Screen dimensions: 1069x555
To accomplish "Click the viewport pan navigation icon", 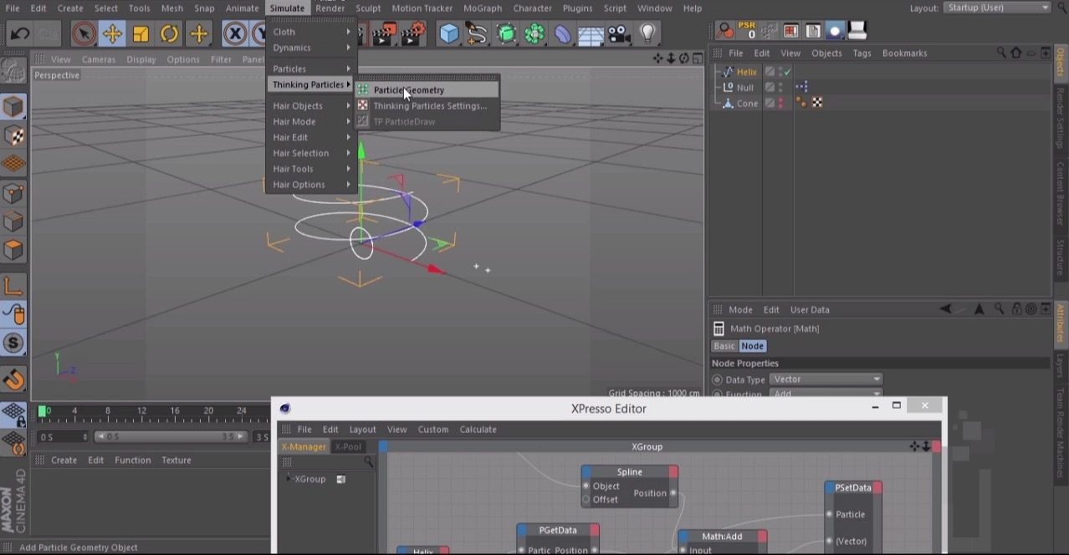I will (x=658, y=59).
